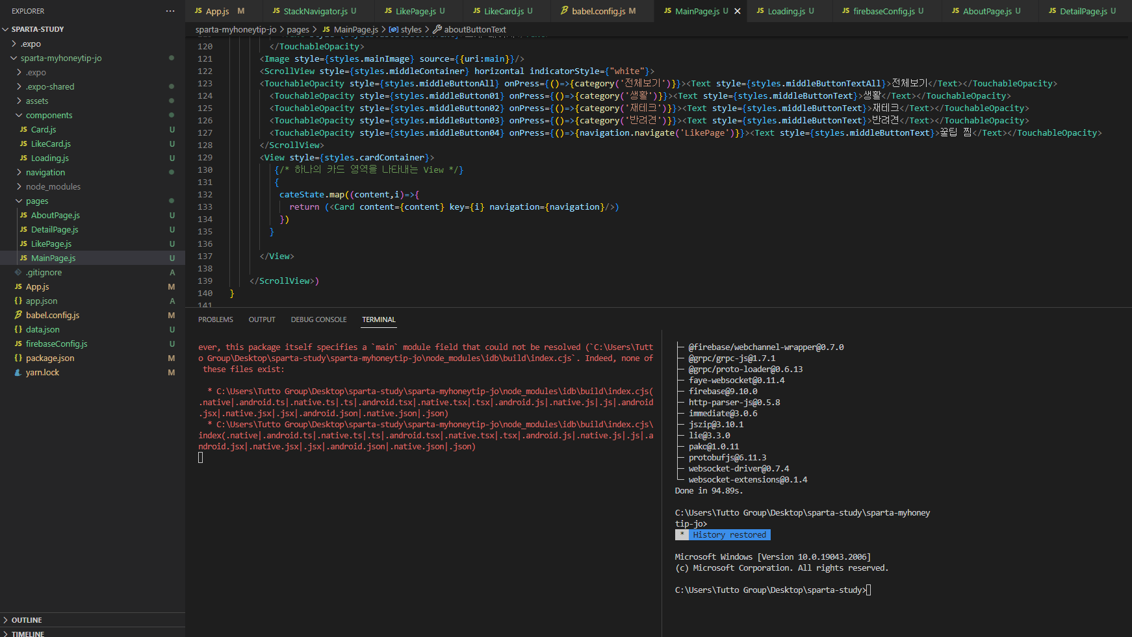
Task: Click the styles breadcrumb text
Action: click(411, 30)
